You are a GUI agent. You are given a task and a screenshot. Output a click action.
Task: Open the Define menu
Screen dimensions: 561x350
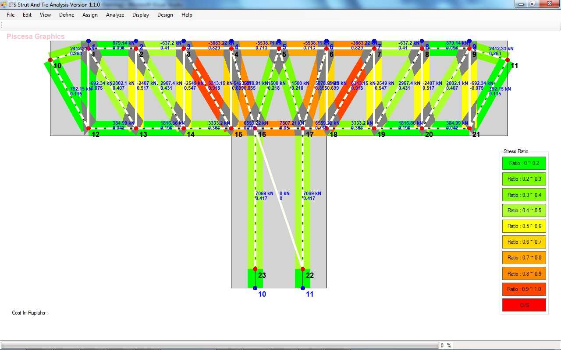click(x=67, y=15)
